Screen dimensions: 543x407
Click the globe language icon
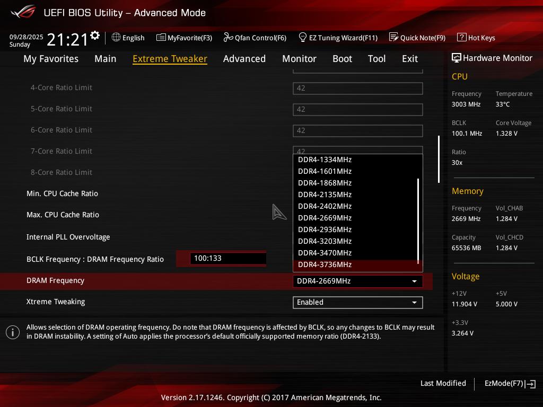[x=116, y=37]
